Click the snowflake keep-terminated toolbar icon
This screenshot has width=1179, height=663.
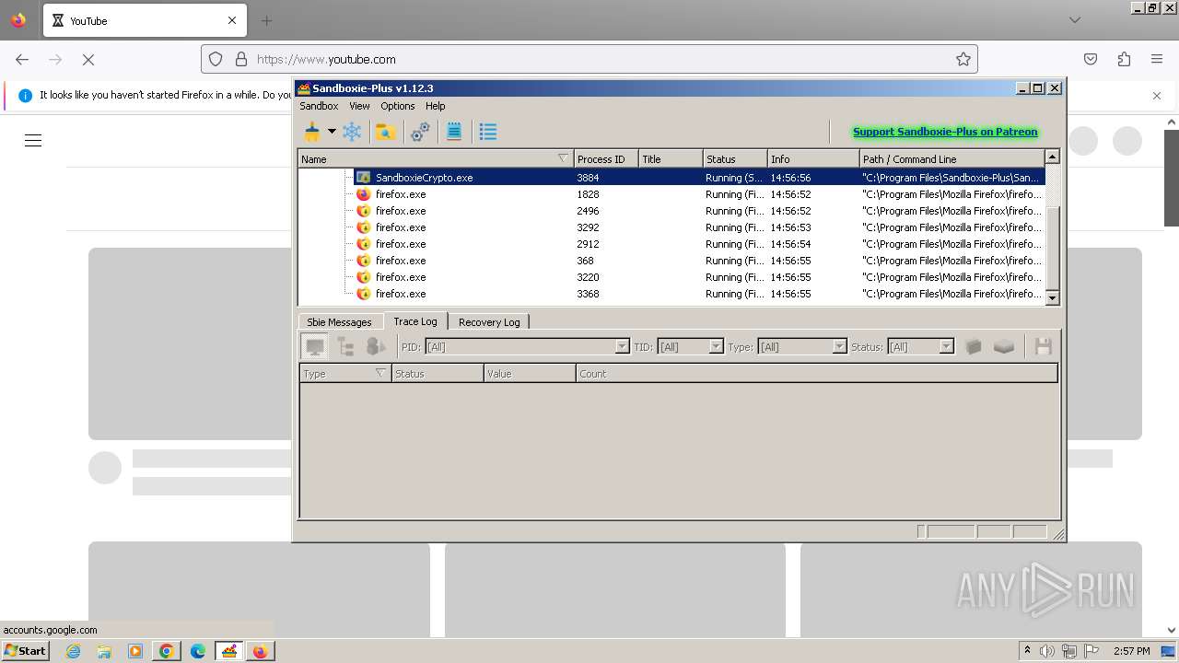tap(352, 132)
